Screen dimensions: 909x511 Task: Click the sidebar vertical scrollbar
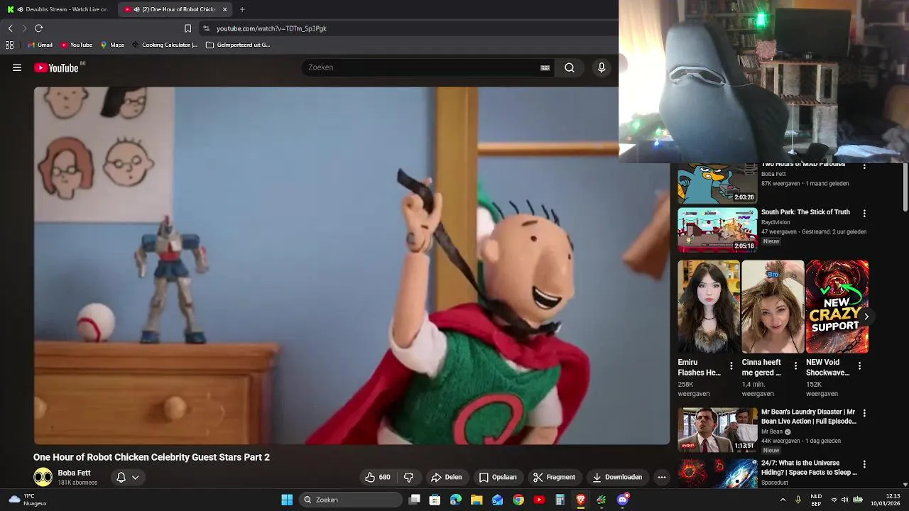coord(905,187)
